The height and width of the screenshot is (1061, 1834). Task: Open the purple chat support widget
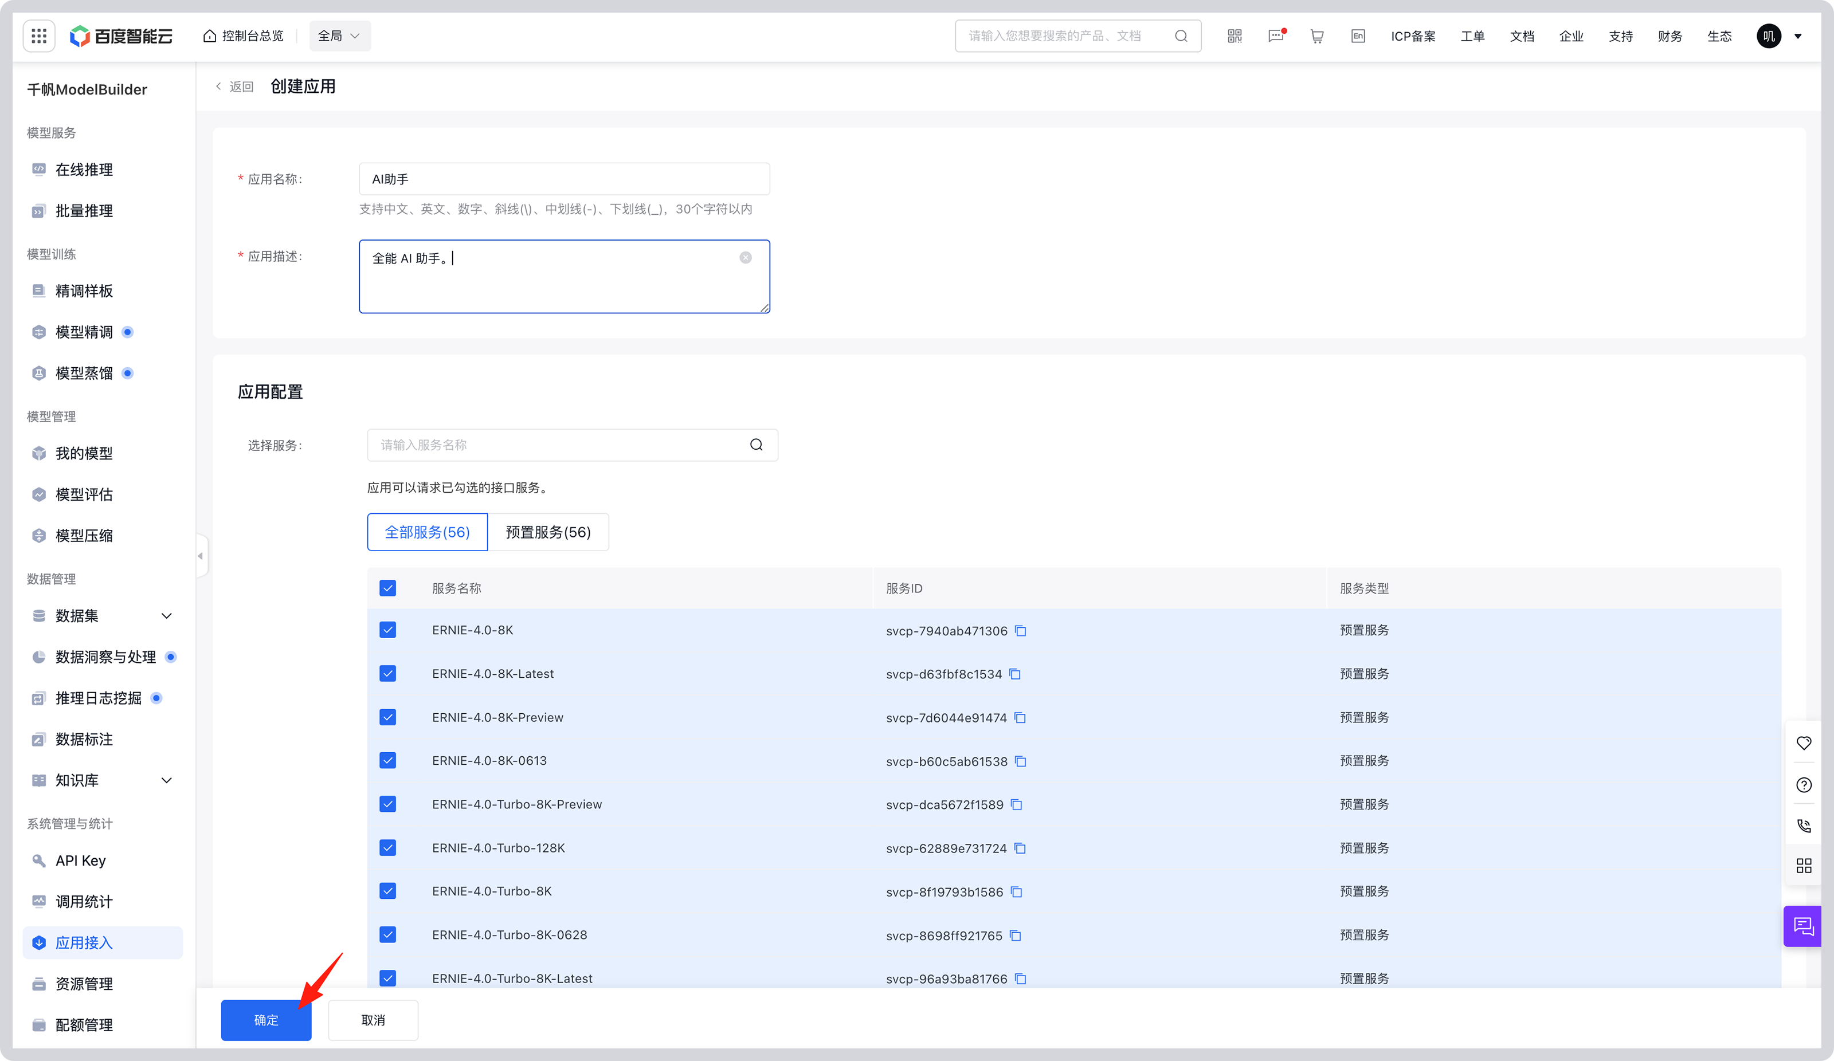click(x=1804, y=926)
